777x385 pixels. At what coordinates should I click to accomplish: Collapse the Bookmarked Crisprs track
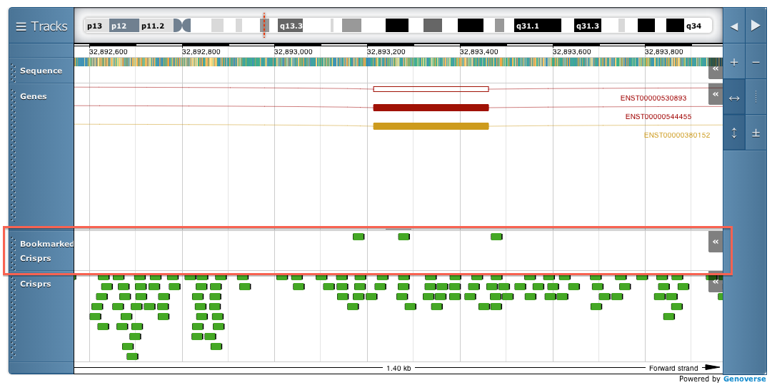pos(715,242)
